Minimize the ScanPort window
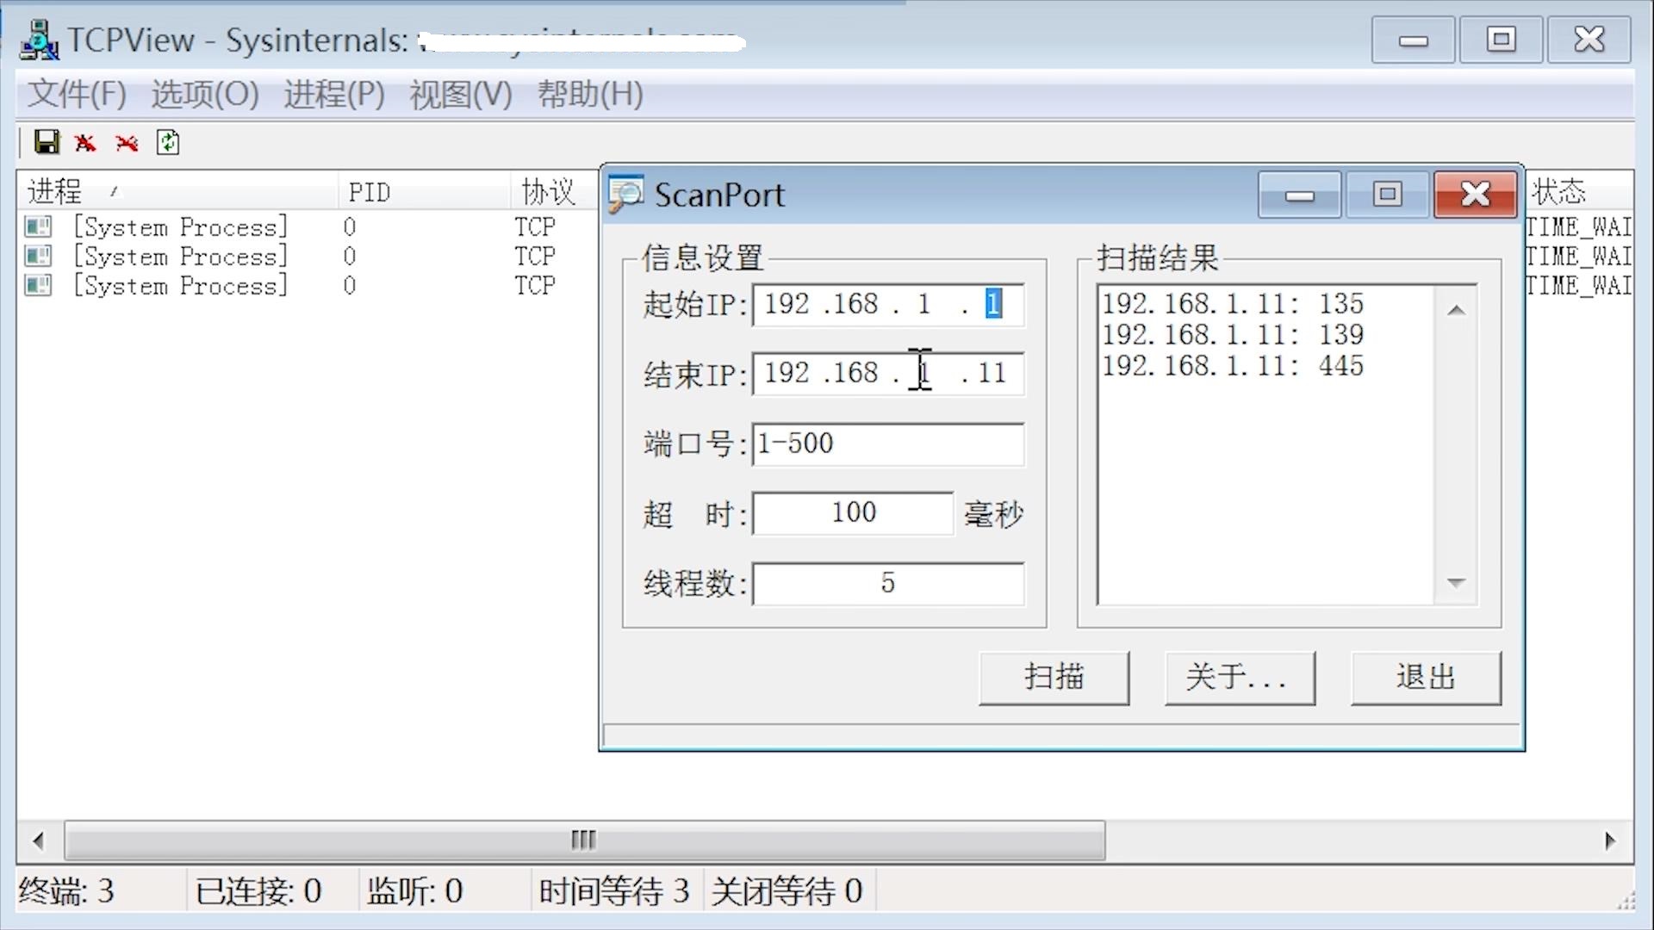This screenshot has height=930, width=1654. pyautogui.click(x=1300, y=195)
